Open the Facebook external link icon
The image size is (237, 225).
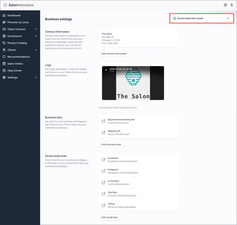click(x=104, y=160)
